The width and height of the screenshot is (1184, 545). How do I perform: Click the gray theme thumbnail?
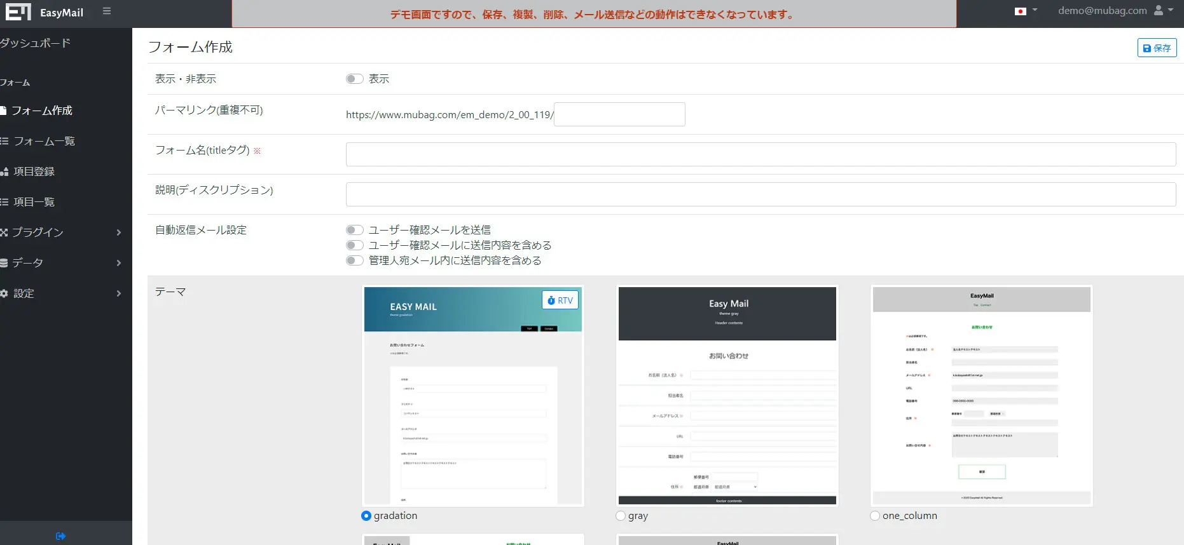(x=727, y=396)
